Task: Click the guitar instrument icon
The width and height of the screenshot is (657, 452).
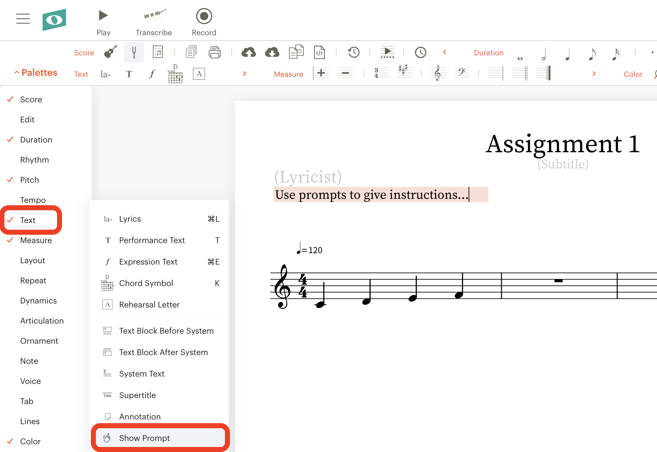Action: pyautogui.click(x=111, y=52)
